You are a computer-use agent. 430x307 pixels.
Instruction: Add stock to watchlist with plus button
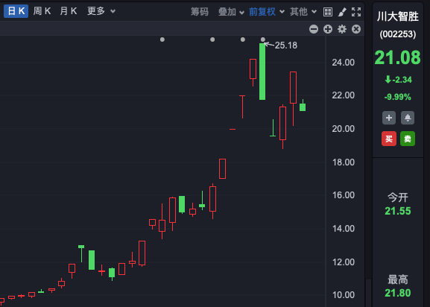coord(389,118)
